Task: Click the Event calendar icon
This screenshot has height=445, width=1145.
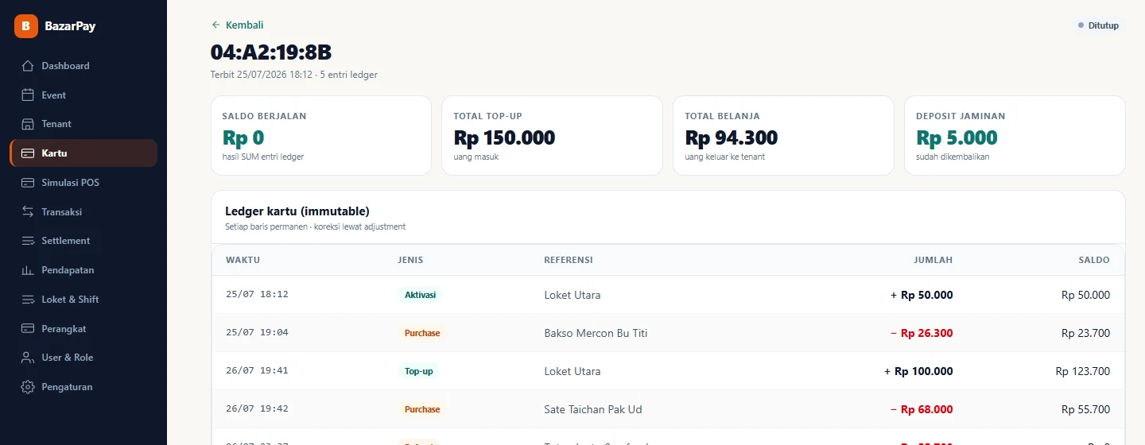Action: tap(28, 95)
